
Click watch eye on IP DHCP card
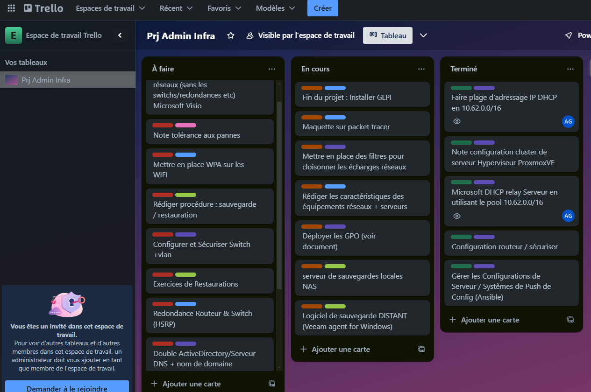coord(457,121)
